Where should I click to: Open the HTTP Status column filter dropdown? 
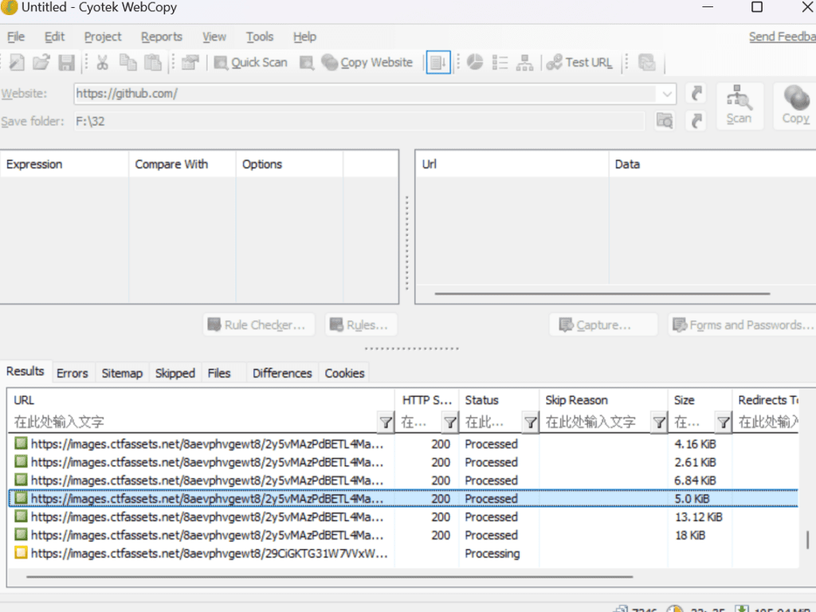450,422
